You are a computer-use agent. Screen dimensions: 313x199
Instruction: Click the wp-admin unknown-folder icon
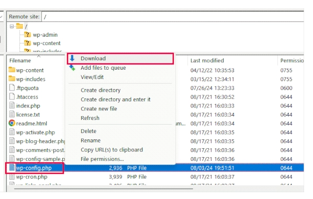[27, 35]
